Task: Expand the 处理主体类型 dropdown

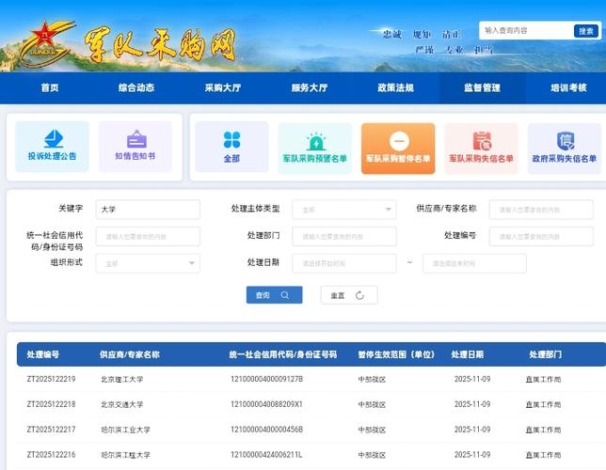Action: [x=344, y=210]
